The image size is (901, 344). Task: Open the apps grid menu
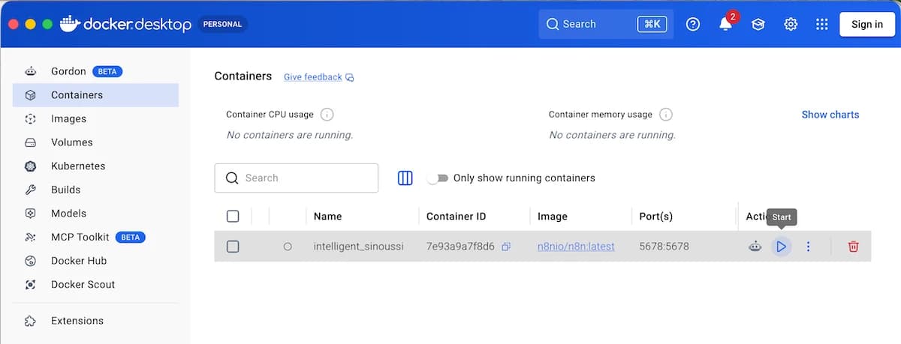tap(822, 24)
